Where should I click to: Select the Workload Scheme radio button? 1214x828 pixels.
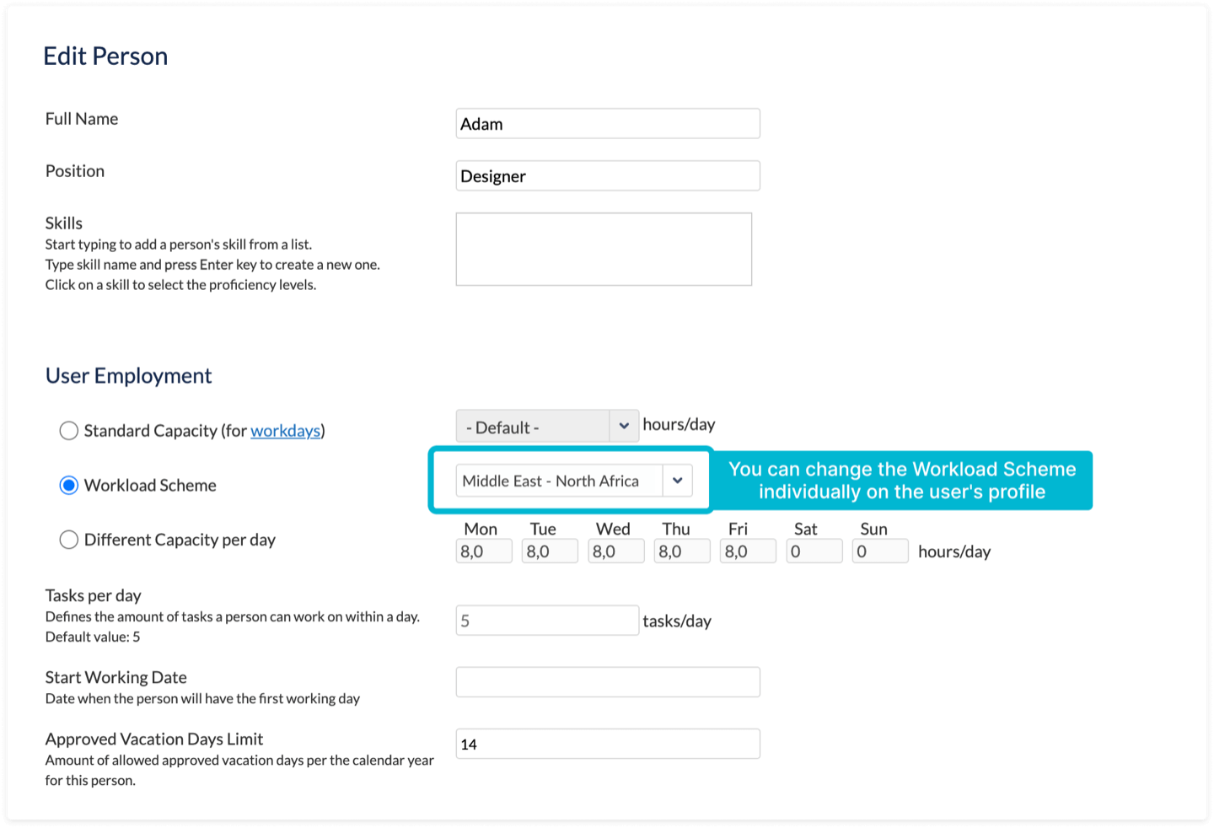(68, 486)
